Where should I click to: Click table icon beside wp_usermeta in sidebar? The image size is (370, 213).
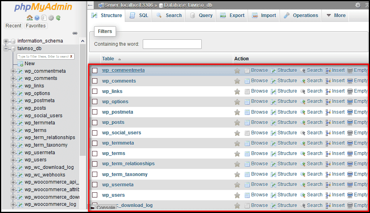(x=20, y=153)
